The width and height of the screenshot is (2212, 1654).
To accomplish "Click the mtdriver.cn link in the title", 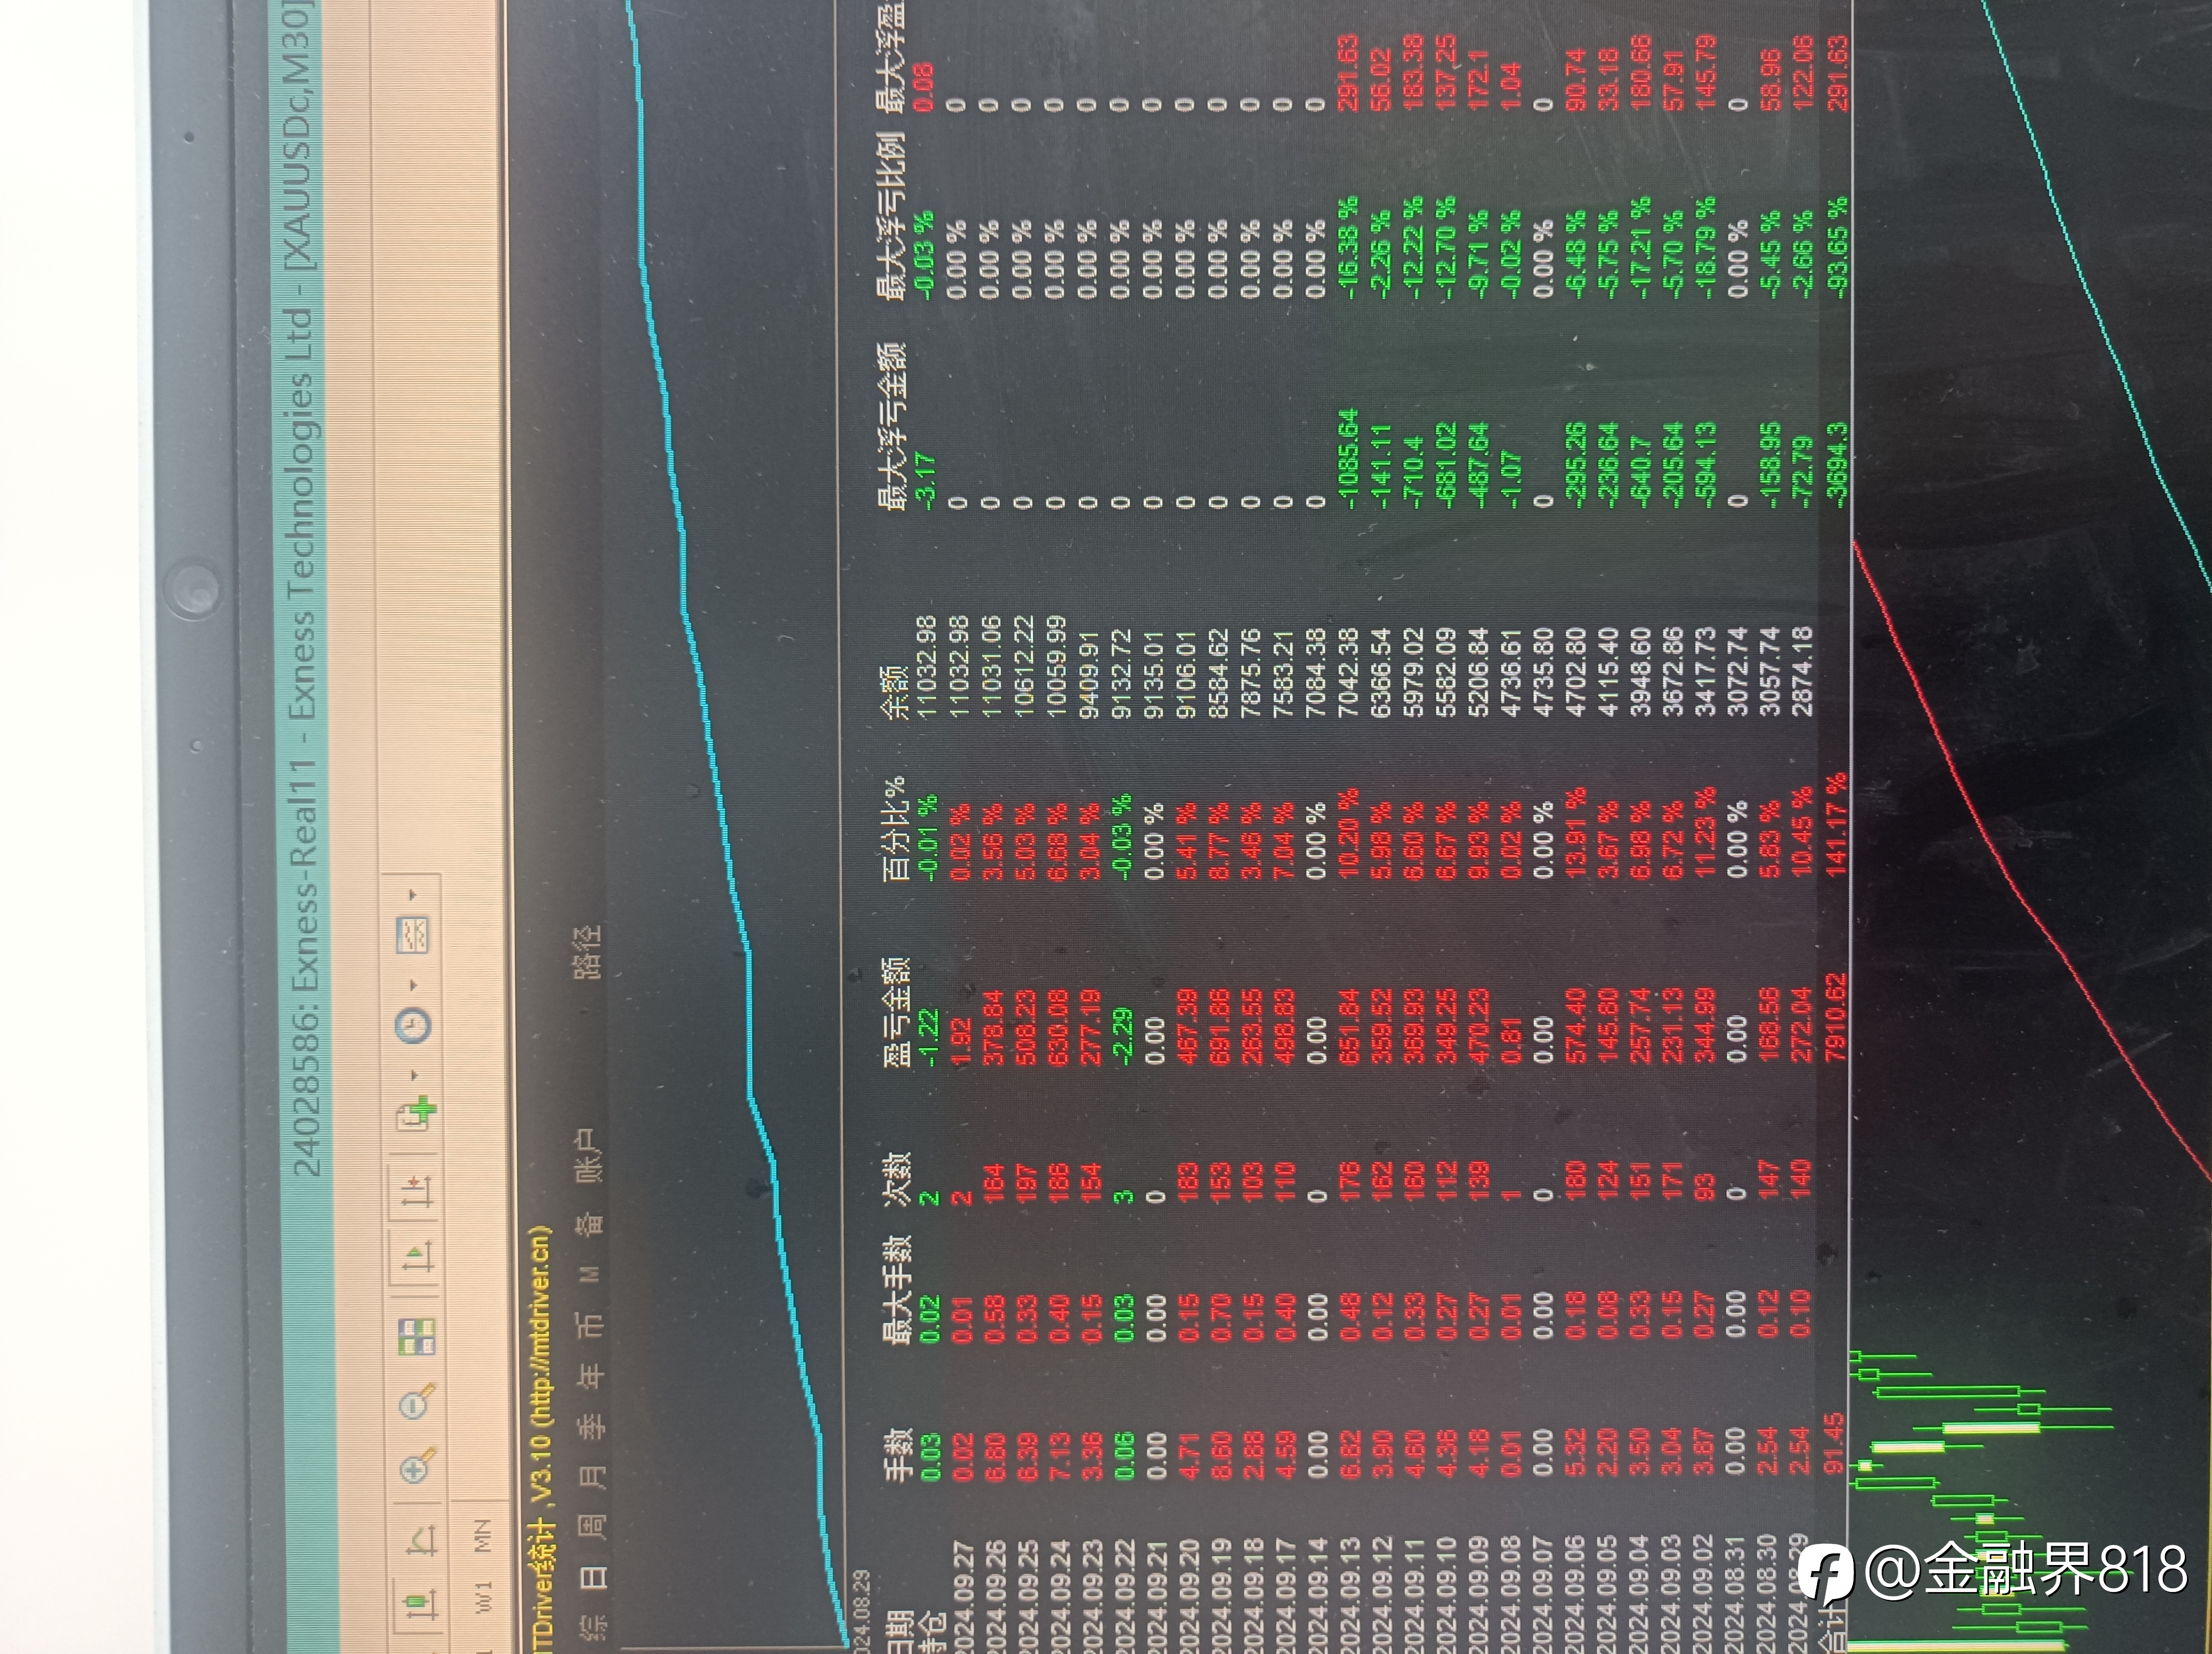I will 540,1325.
